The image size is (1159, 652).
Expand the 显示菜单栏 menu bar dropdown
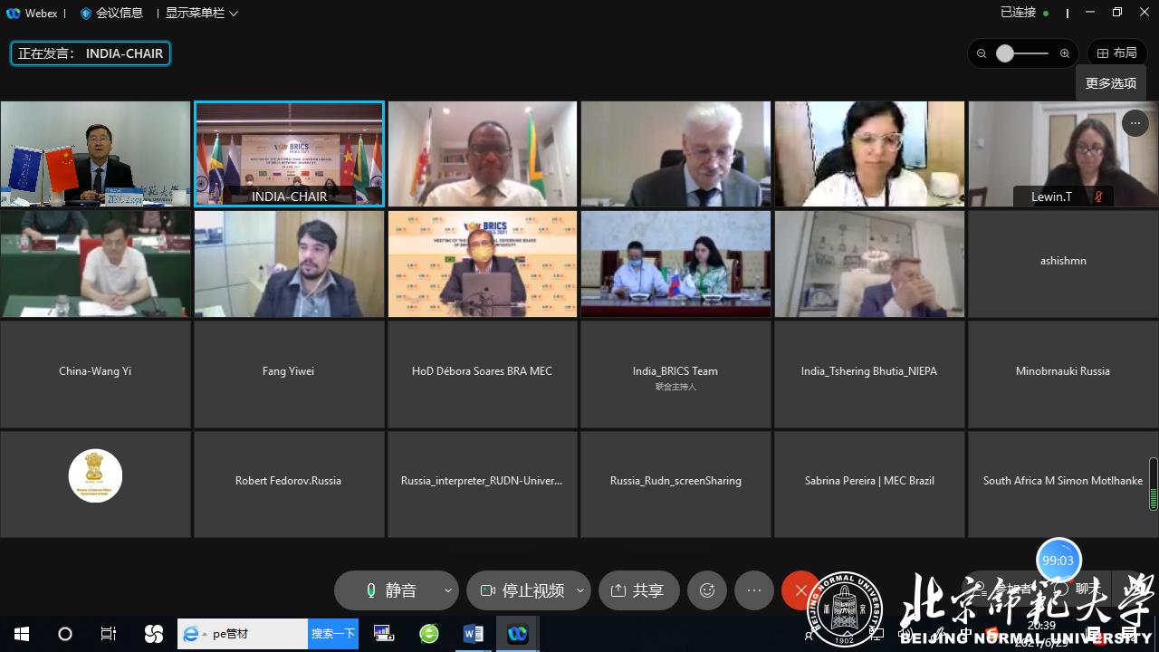[201, 14]
